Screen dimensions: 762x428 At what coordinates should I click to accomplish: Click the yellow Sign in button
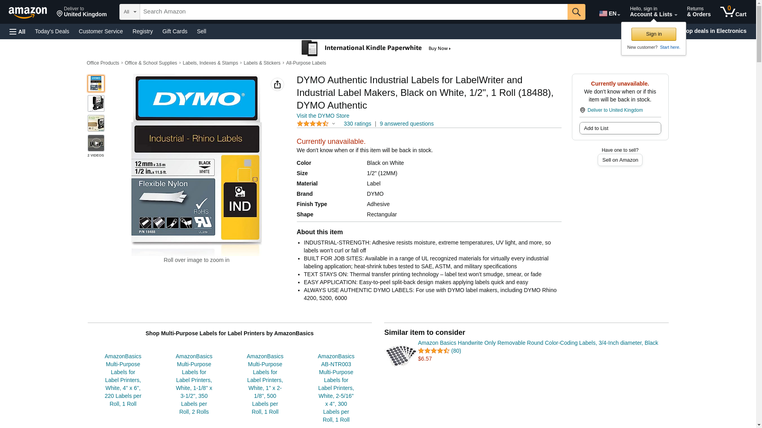(x=654, y=34)
